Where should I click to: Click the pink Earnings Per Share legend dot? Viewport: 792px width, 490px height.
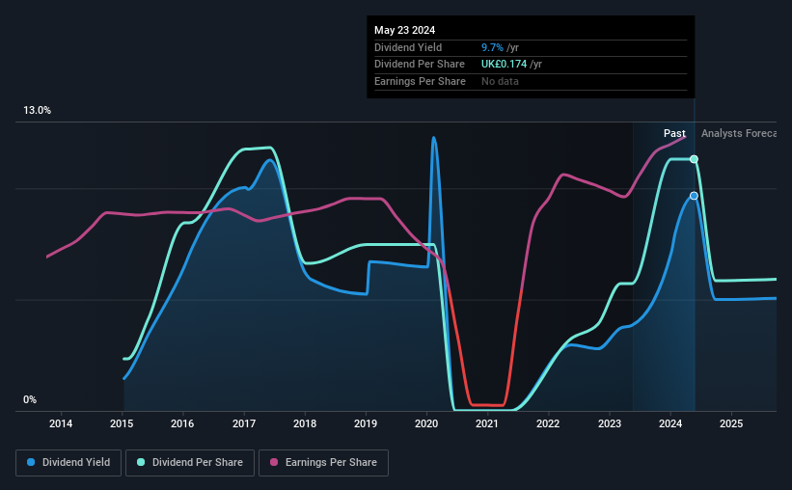(x=274, y=462)
